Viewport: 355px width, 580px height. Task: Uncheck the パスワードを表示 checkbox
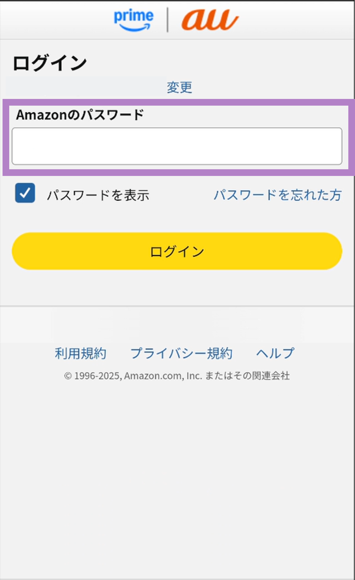point(25,193)
